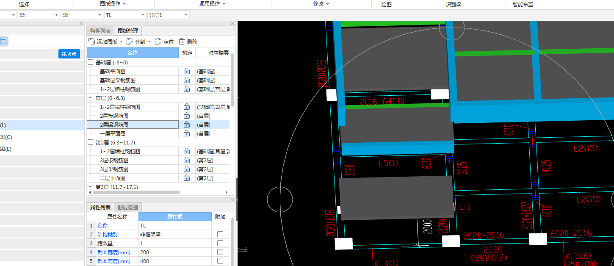614x266 pixels.
Task: Switch to 图层管理 tab
Action: pyautogui.click(x=128, y=208)
